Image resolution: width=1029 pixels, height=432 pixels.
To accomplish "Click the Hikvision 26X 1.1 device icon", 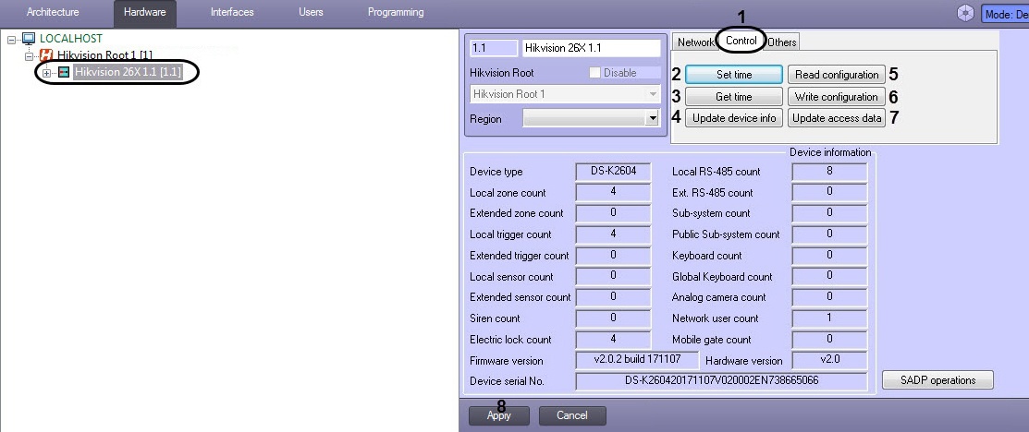I will [65, 72].
